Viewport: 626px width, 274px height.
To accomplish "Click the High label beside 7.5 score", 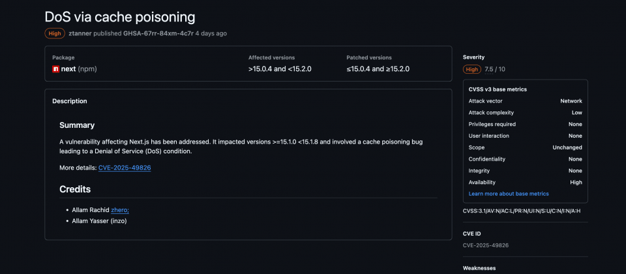I will pos(472,69).
